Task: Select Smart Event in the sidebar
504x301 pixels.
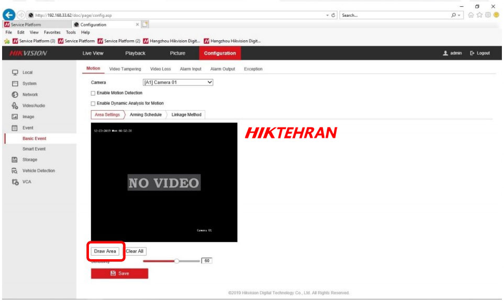Action: (34, 149)
